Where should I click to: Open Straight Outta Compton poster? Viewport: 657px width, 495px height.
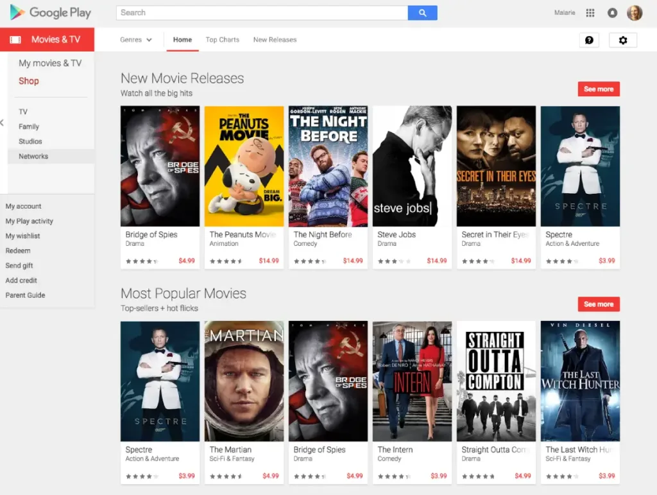[x=496, y=381]
